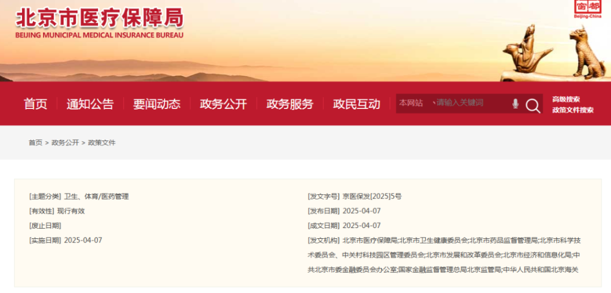
Task: Select 要闻动态 in the navigation bar
Action: [156, 104]
